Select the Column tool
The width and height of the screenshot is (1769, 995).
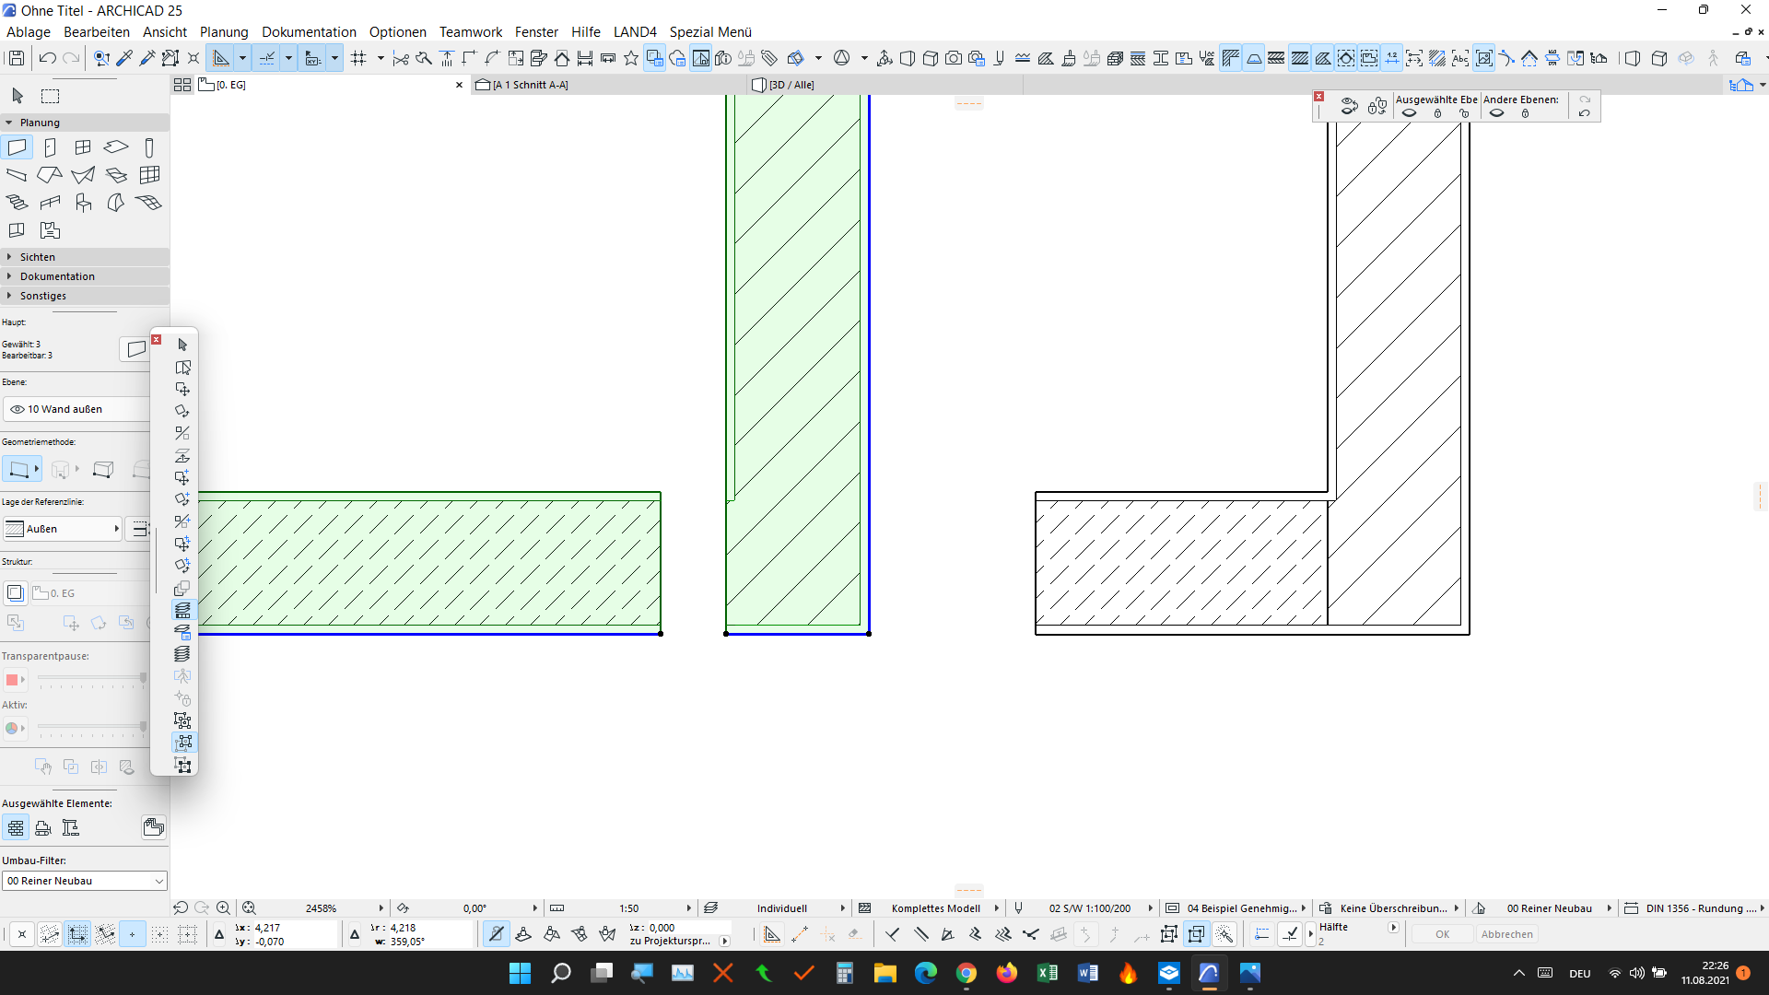click(x=149, y=147)
